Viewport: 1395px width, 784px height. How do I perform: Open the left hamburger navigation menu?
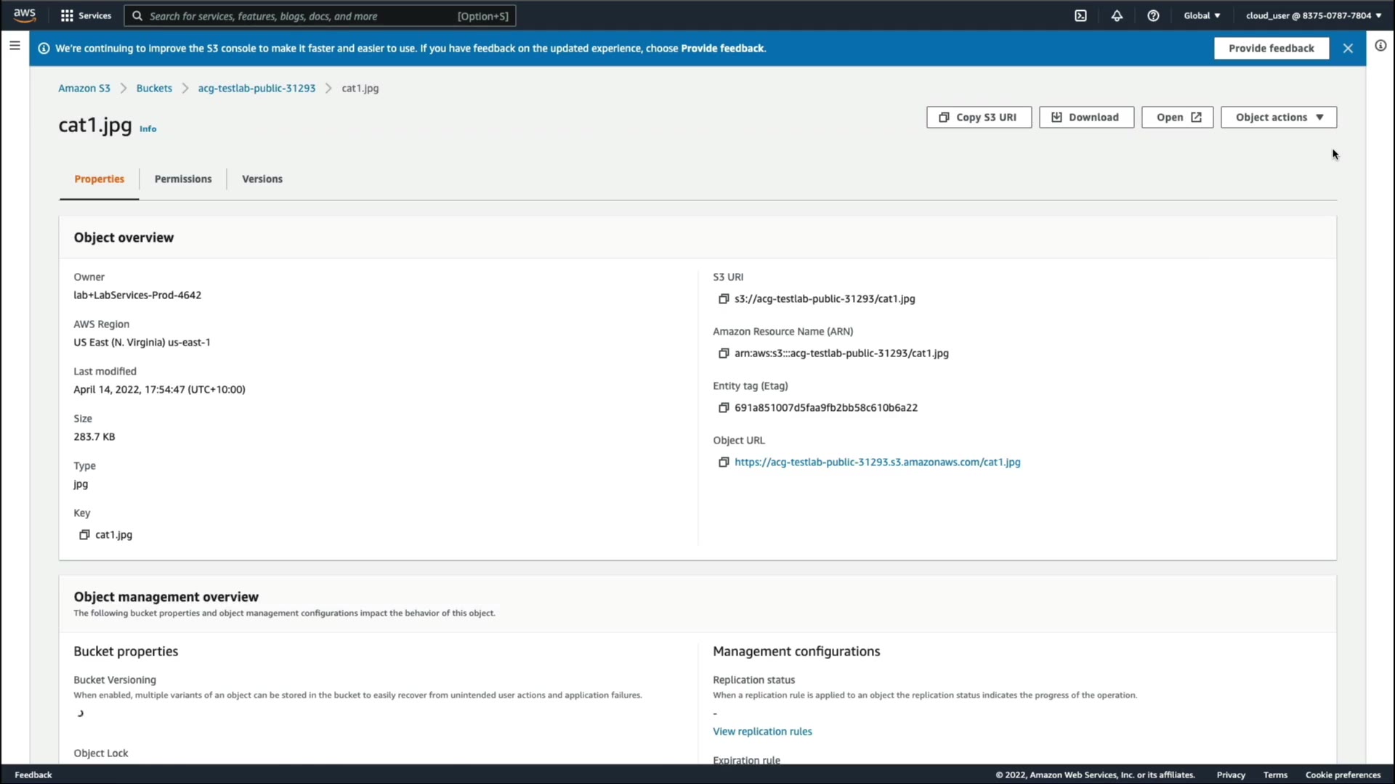click(15, 45)
